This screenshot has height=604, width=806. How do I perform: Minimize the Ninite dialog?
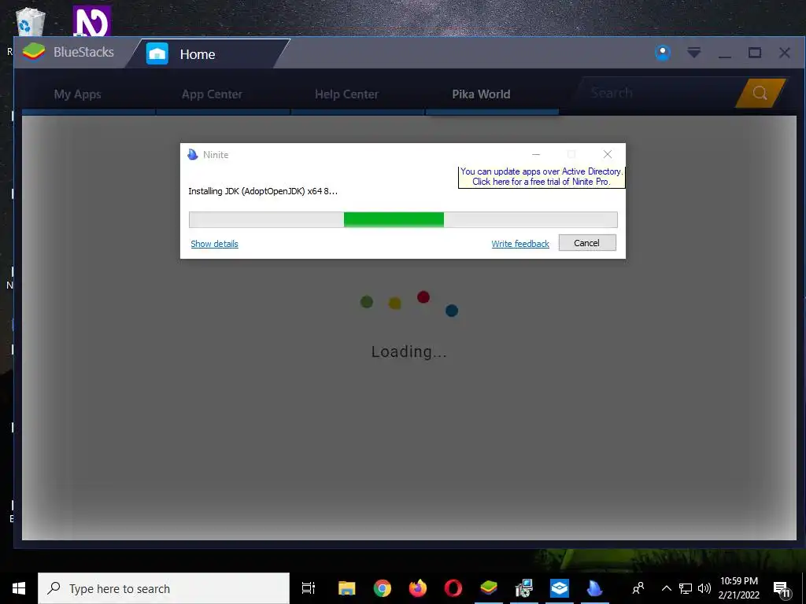pyautogui.click(x=535, y=154)
